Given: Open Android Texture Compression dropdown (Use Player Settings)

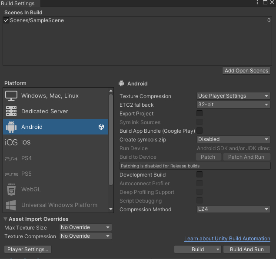Looking at the screenshot, I should coord(233,96).
